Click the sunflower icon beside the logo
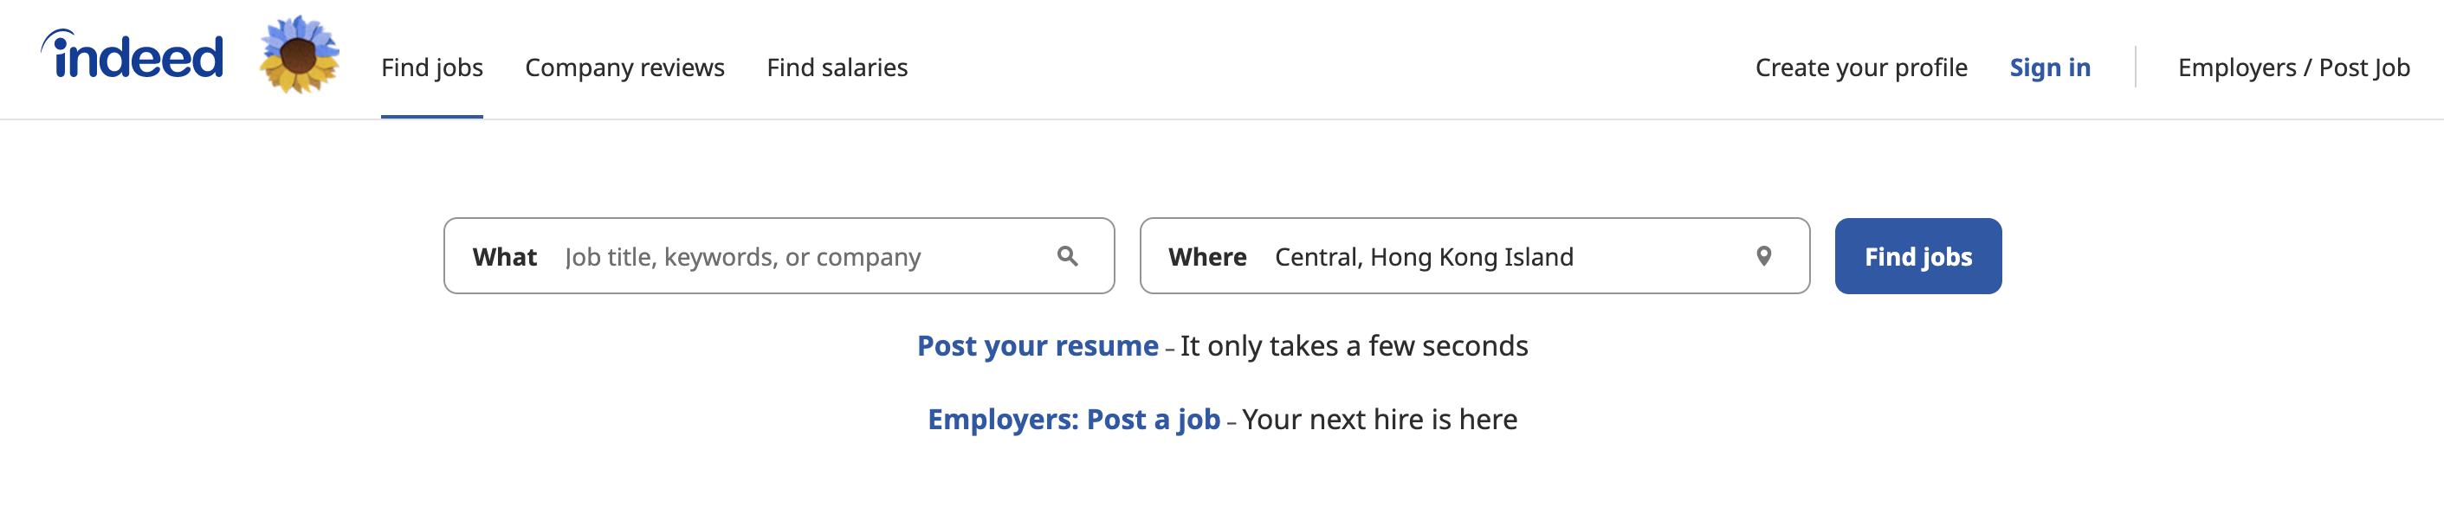2444x514 pixels. click(300, 55)
